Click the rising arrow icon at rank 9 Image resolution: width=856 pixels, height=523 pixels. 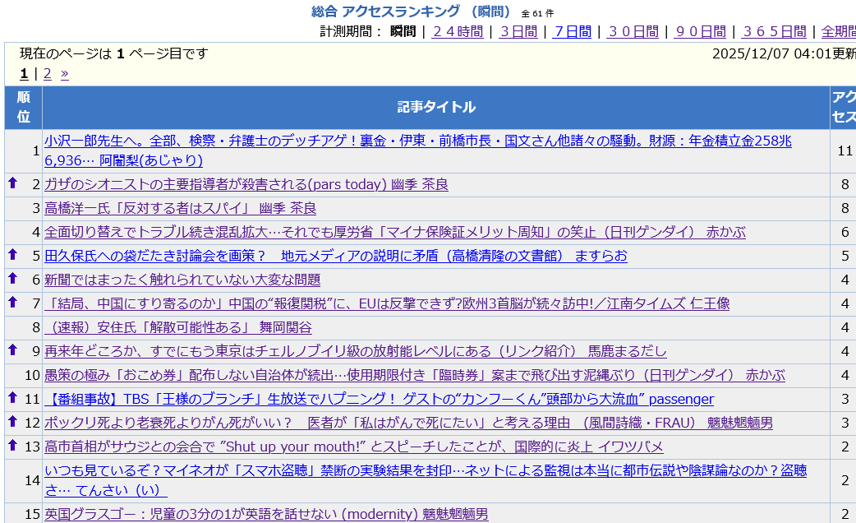pyautogui.click(x=12, y=350)
